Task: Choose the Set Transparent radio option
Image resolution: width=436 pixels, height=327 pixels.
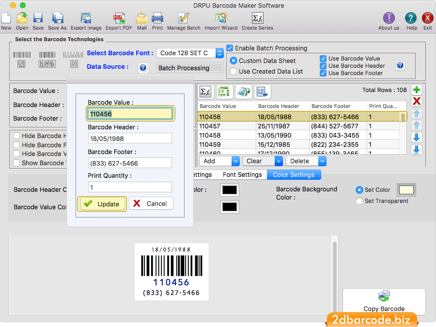Action: coord(359,201)
